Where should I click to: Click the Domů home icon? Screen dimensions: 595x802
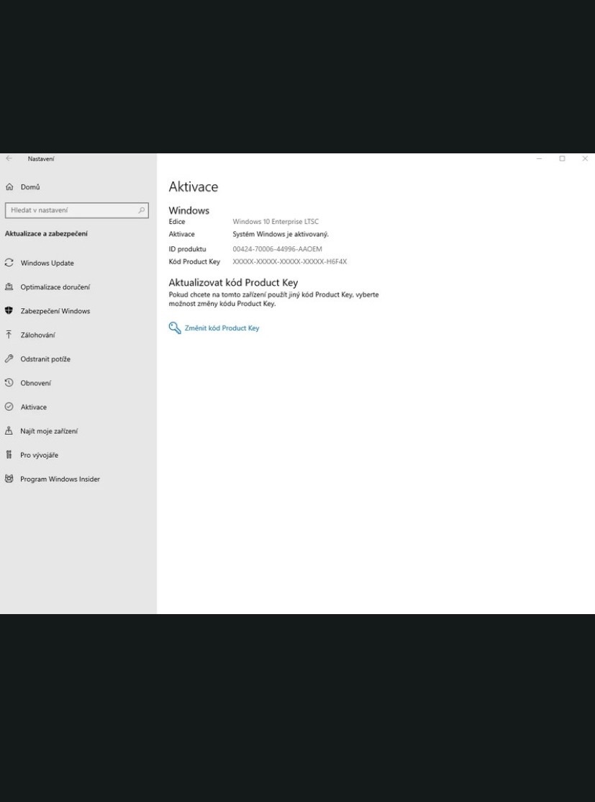[x=9, y=187]
